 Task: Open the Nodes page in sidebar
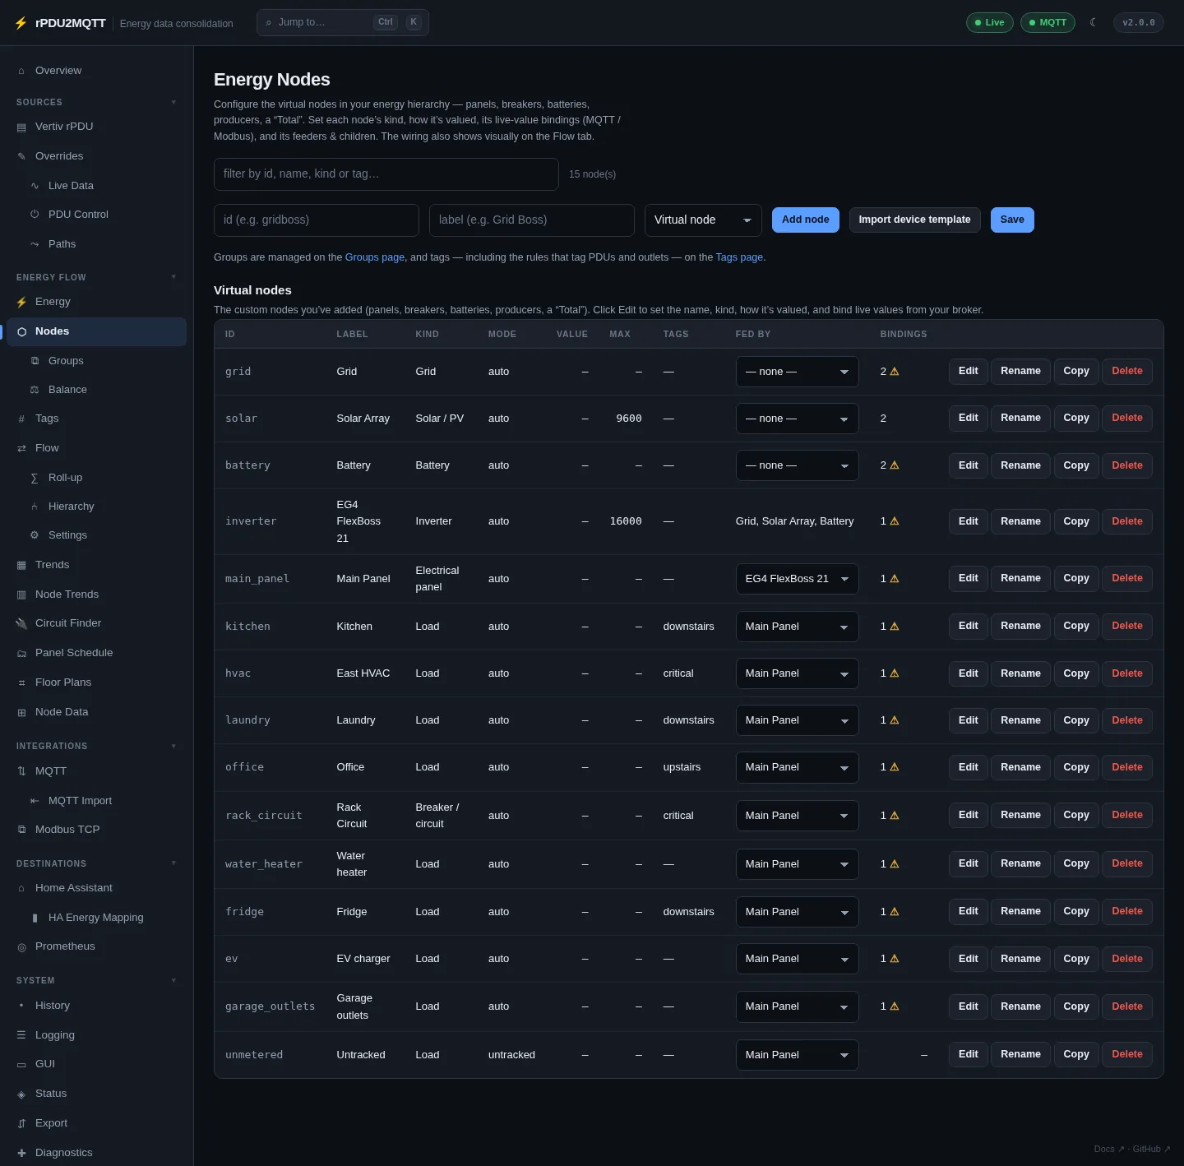(x=97, y=331)
